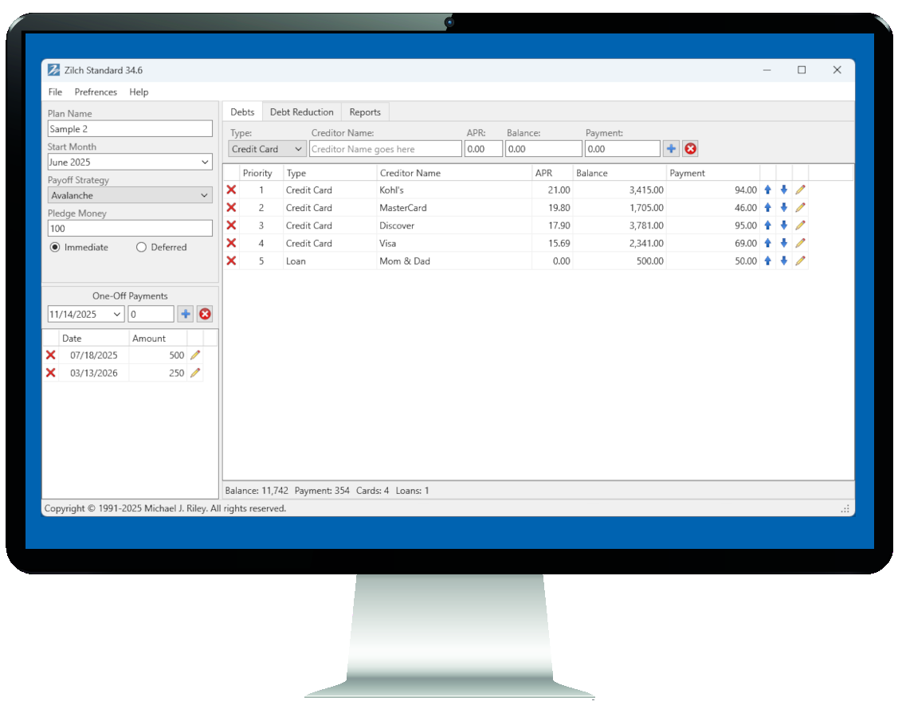The height and width of the screenshot is (709, 902).
Task: Open the one-off payment date picker
Action: pyautogui.click(x=118, y=315)
